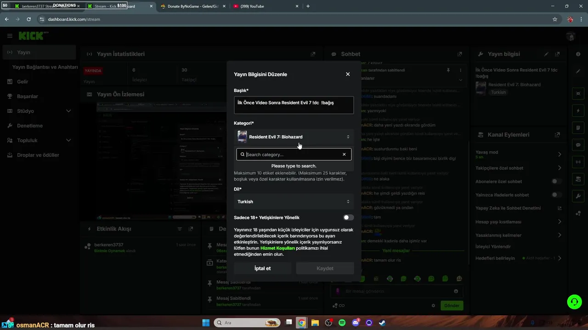
Task: Open Spotify from the taskbar
Action: click(342, 323)
